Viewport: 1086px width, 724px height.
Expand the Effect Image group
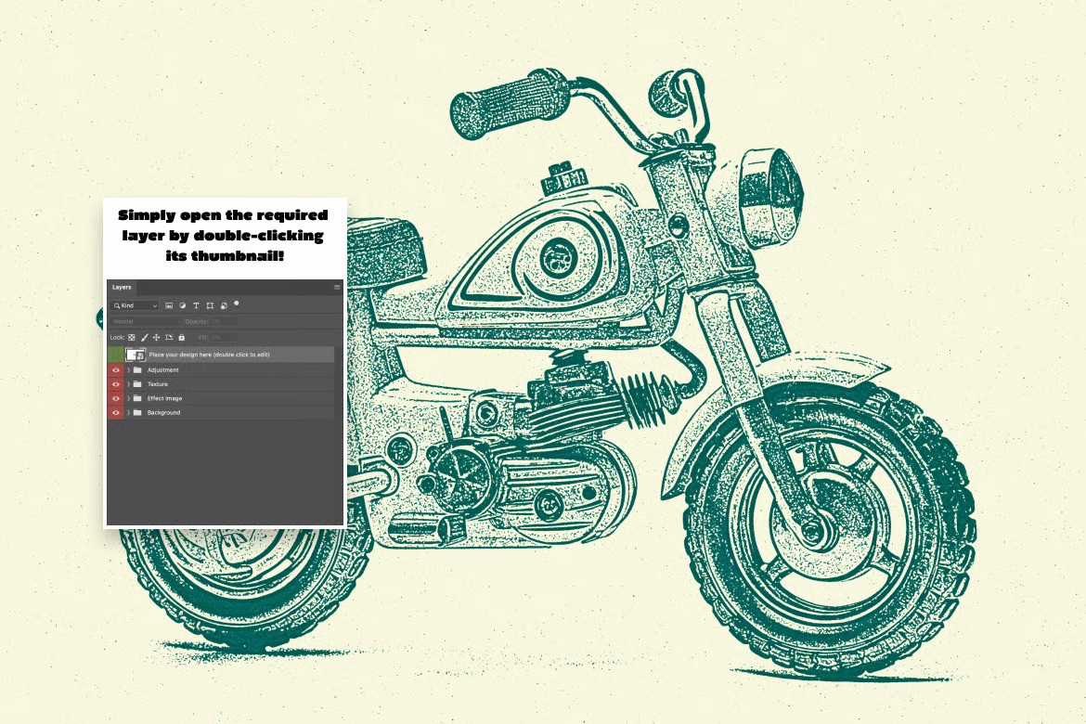tap(129, 398)
